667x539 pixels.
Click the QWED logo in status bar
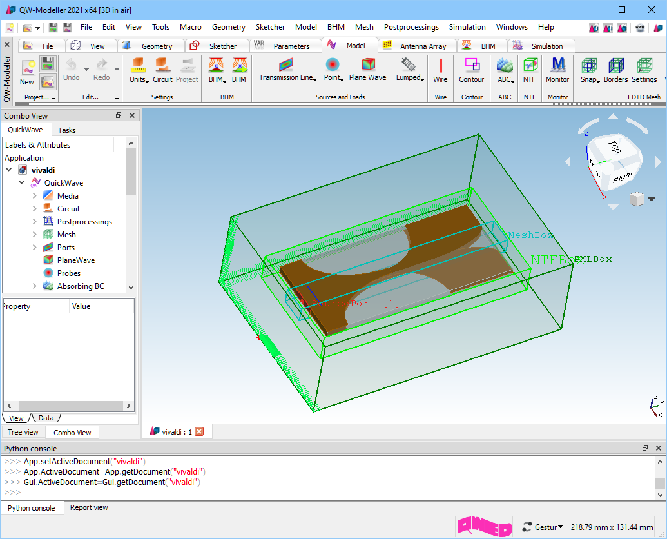pos(484,526)
